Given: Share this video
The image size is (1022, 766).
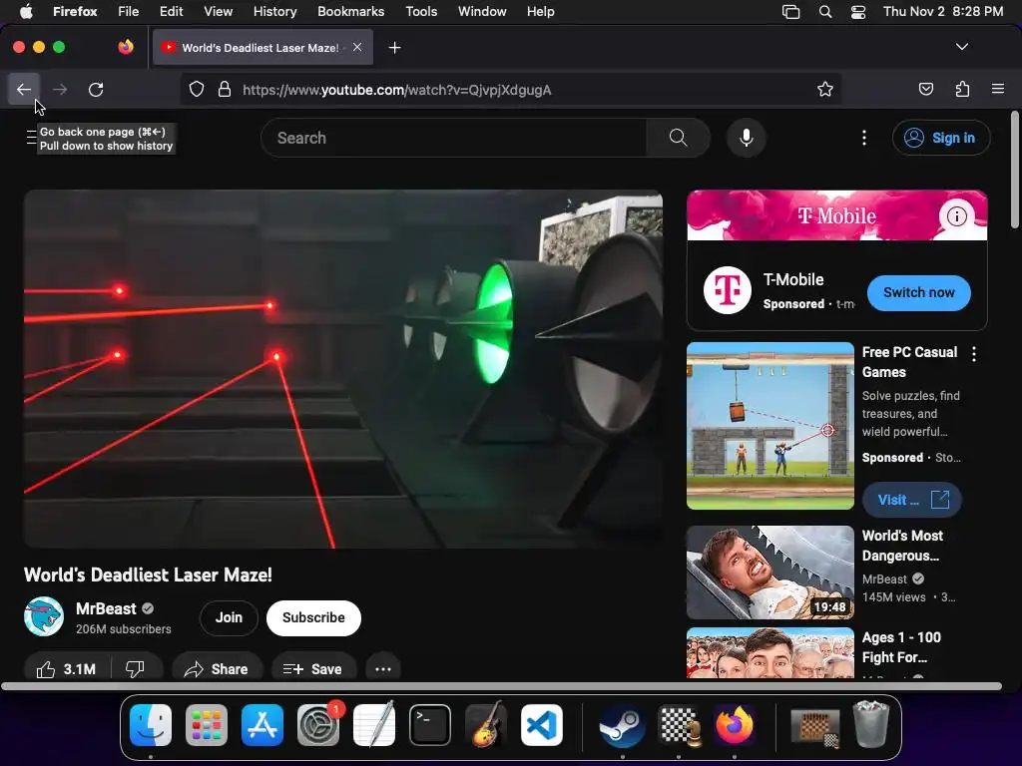Looking at the screenshot, I should pos(217,668).
